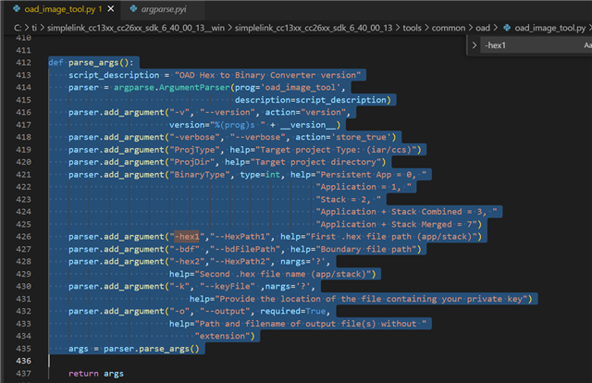Click '"-bdf"' string on line 427
592x383 pixels.
185,249
